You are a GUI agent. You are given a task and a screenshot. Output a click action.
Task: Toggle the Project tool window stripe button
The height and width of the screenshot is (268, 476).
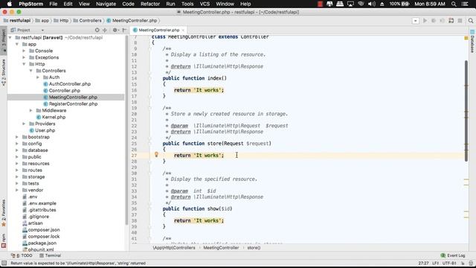tap(3, 40)
